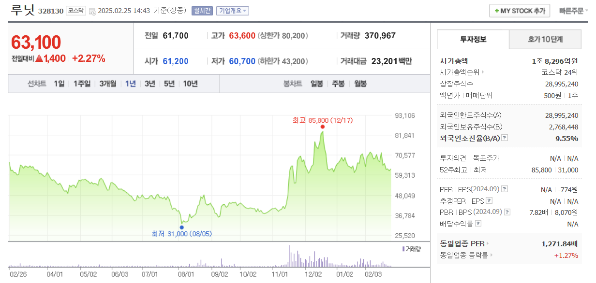Click the 동일업종 등락률 value +1.27%
596x283 pixels.
tap(566, 255)
